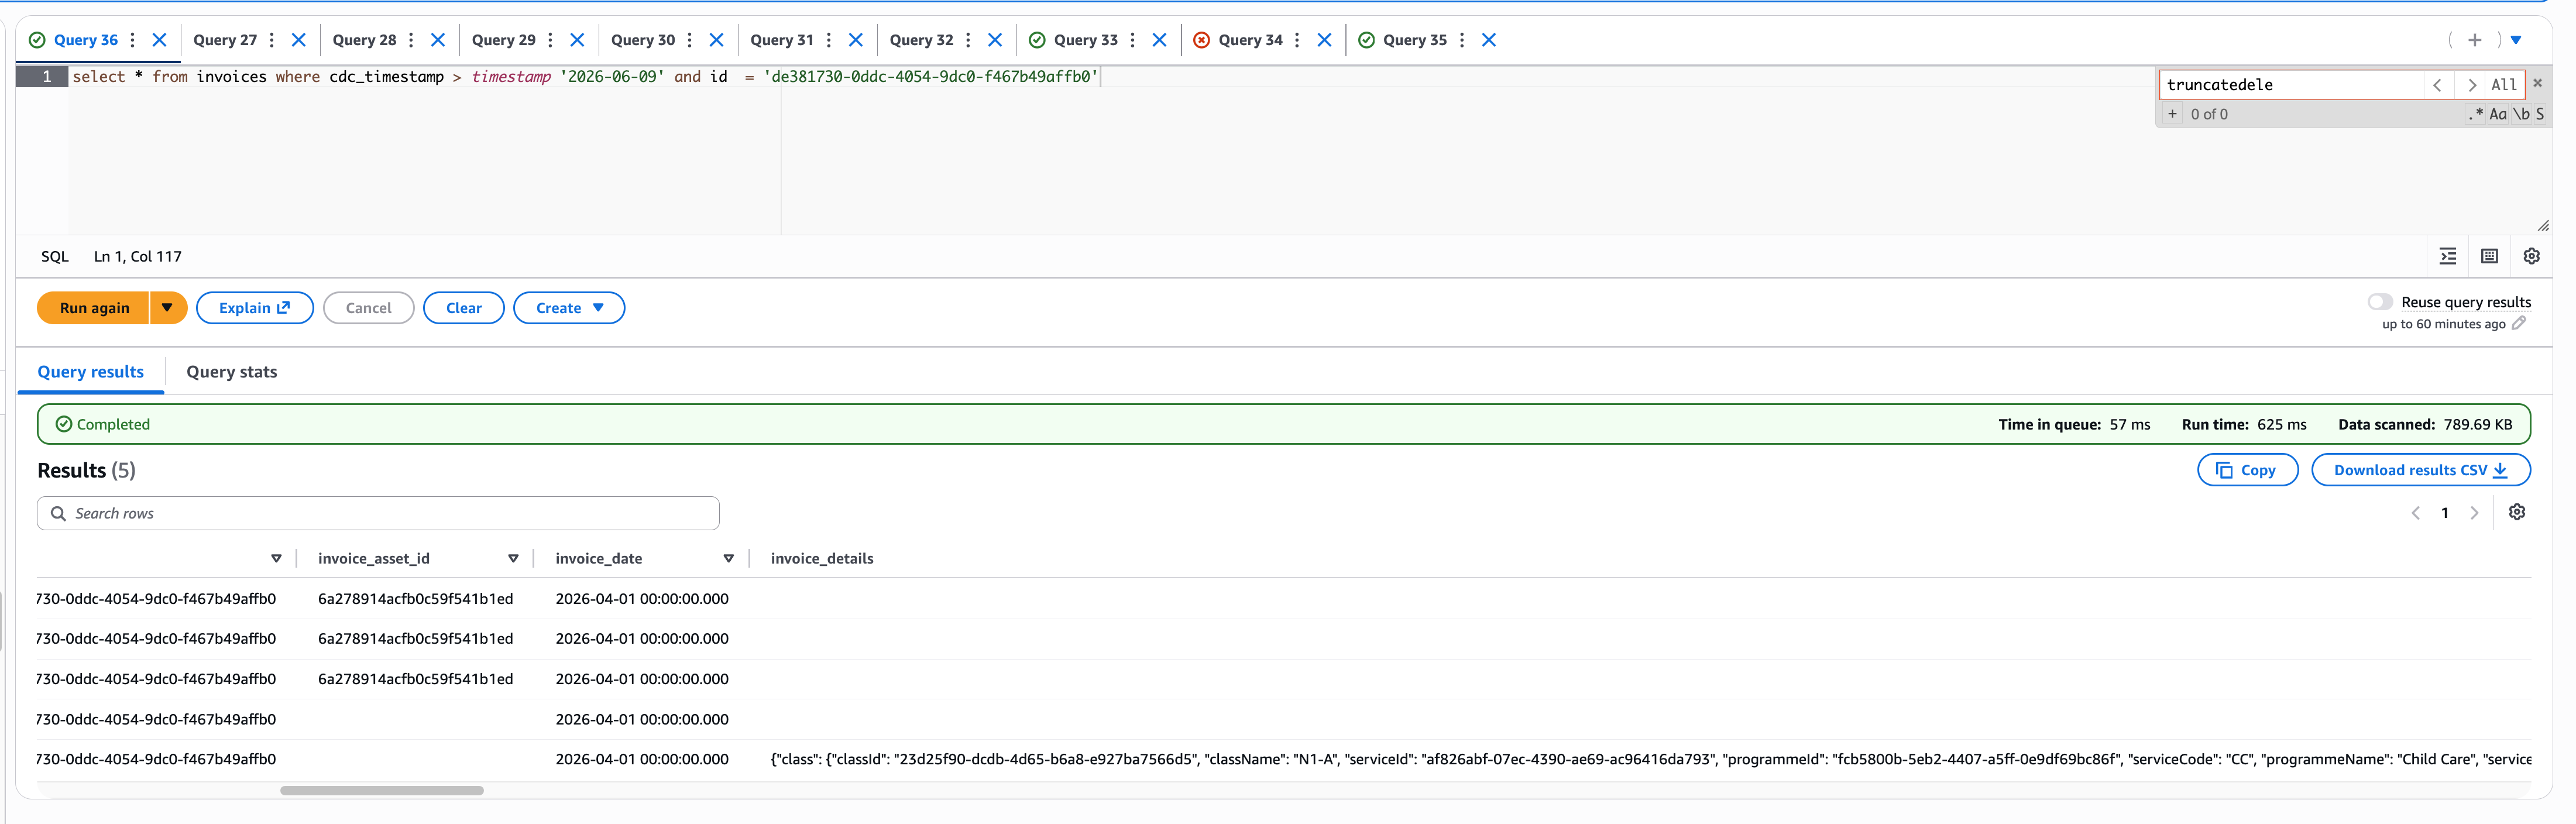The image size is (2576, 824).
Task: Close the Query 28 tab
Action: (x=437, y=40)
